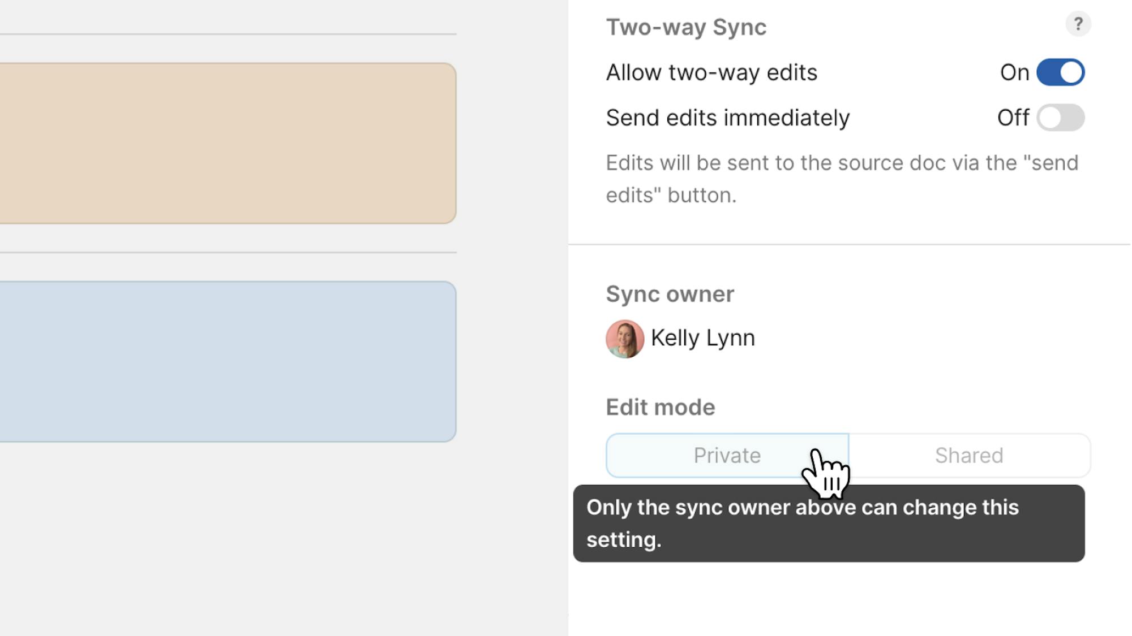Click the Off status text
The height and width of the screenshot is (636, 1132).
pos(1013,118)
